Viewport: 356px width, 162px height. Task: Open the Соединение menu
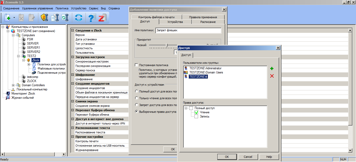click(x=11, y=8)
